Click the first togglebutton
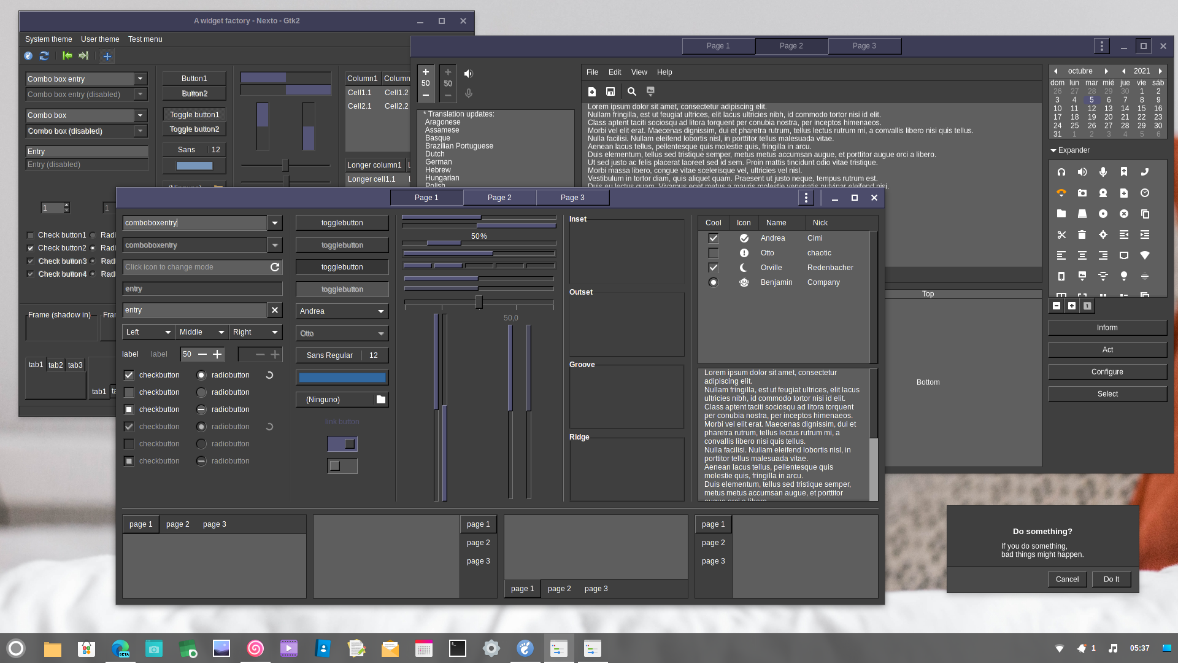Image resolution: width=1178 pixels, height=663 pixels. [x=342, y=223]
